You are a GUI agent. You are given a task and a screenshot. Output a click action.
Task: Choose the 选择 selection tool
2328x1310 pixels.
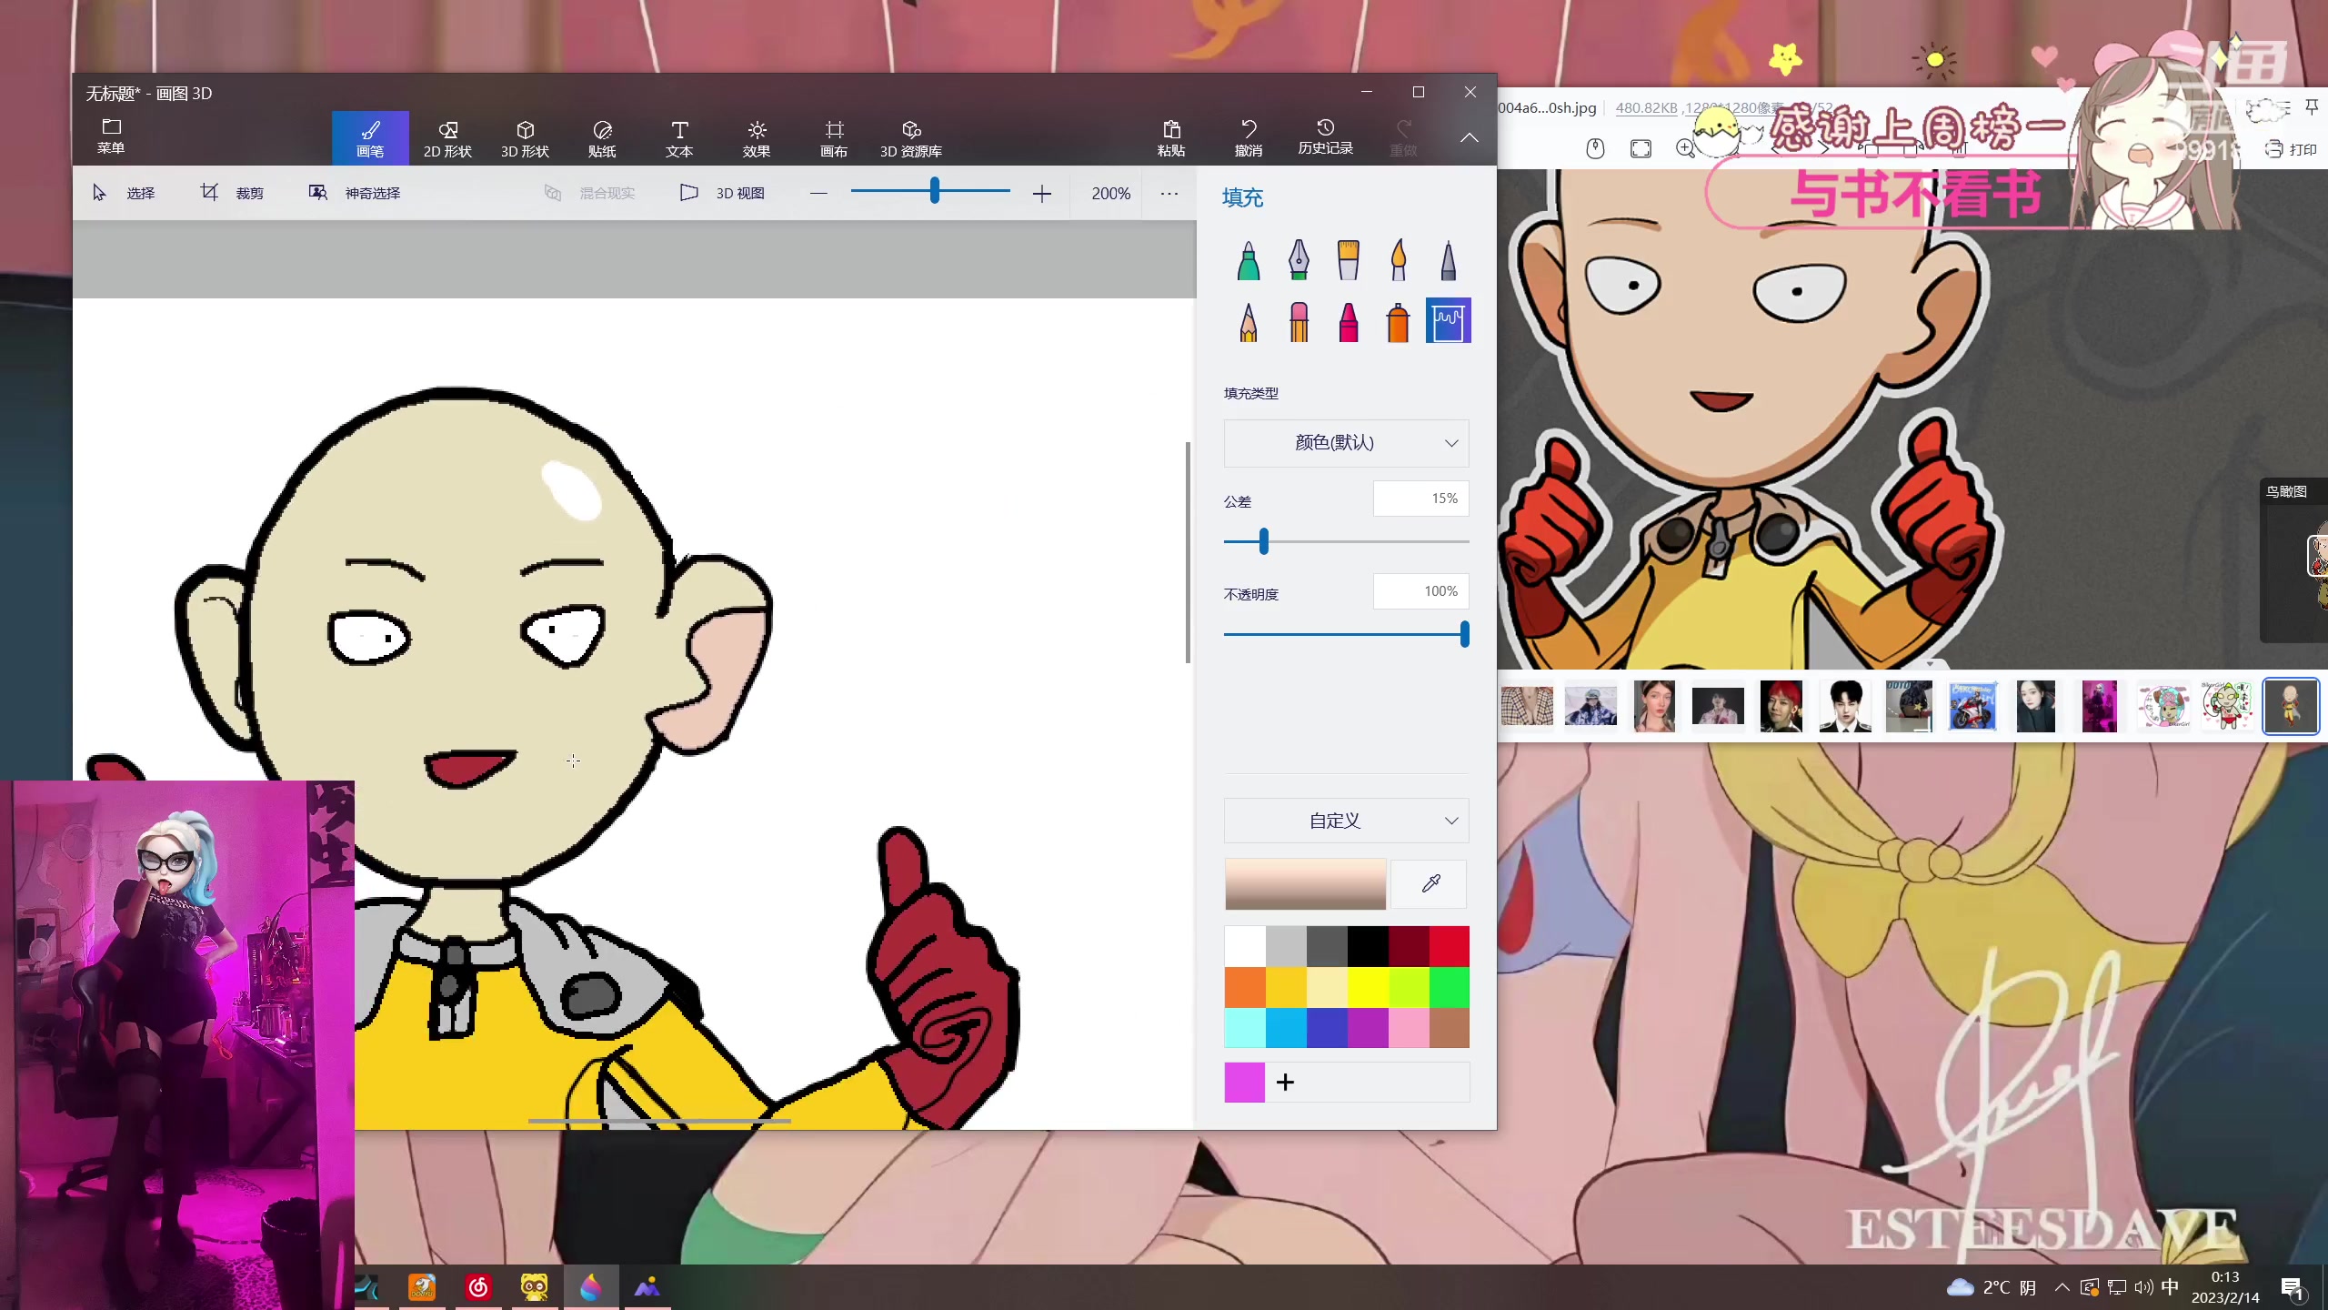124,193
